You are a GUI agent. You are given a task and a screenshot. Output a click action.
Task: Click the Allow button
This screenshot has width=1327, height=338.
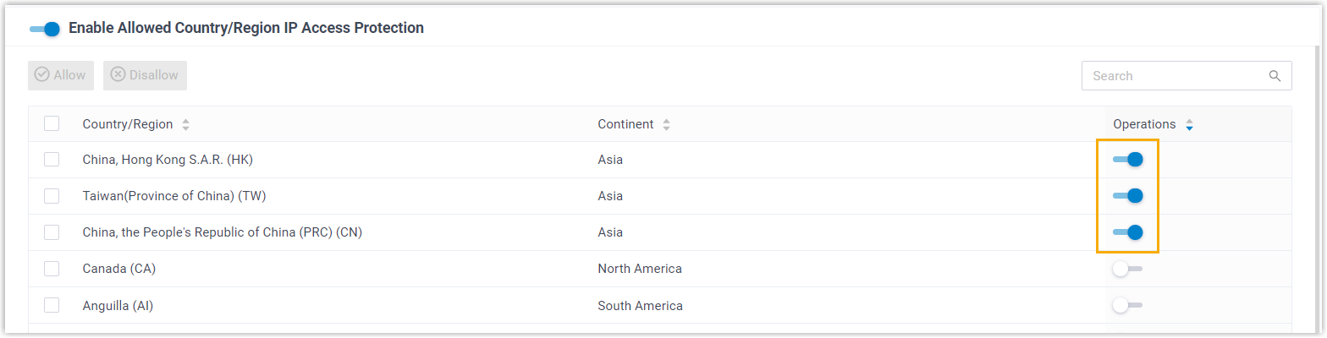[x=60, y=75]
